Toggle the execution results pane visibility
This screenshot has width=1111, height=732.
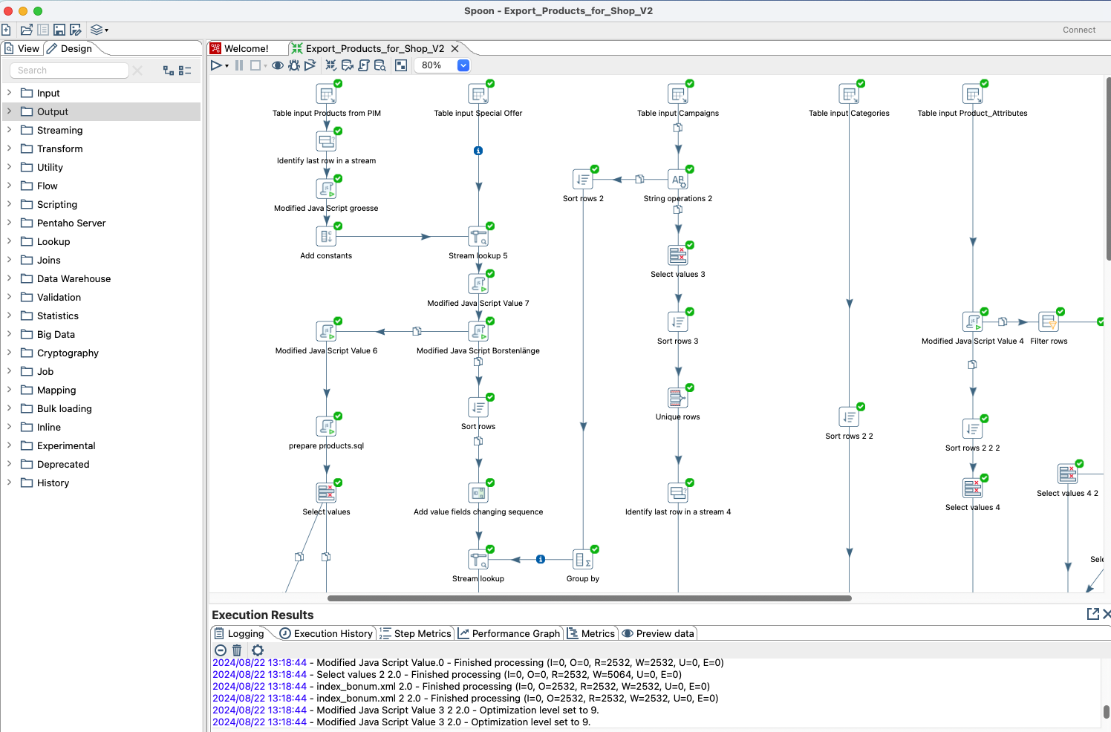pos(401,65)
